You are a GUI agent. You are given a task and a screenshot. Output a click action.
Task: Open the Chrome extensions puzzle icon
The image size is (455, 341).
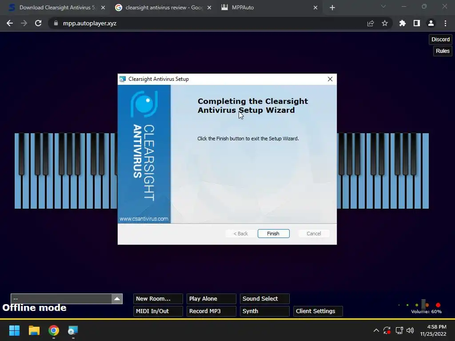(x=403, y=23)
